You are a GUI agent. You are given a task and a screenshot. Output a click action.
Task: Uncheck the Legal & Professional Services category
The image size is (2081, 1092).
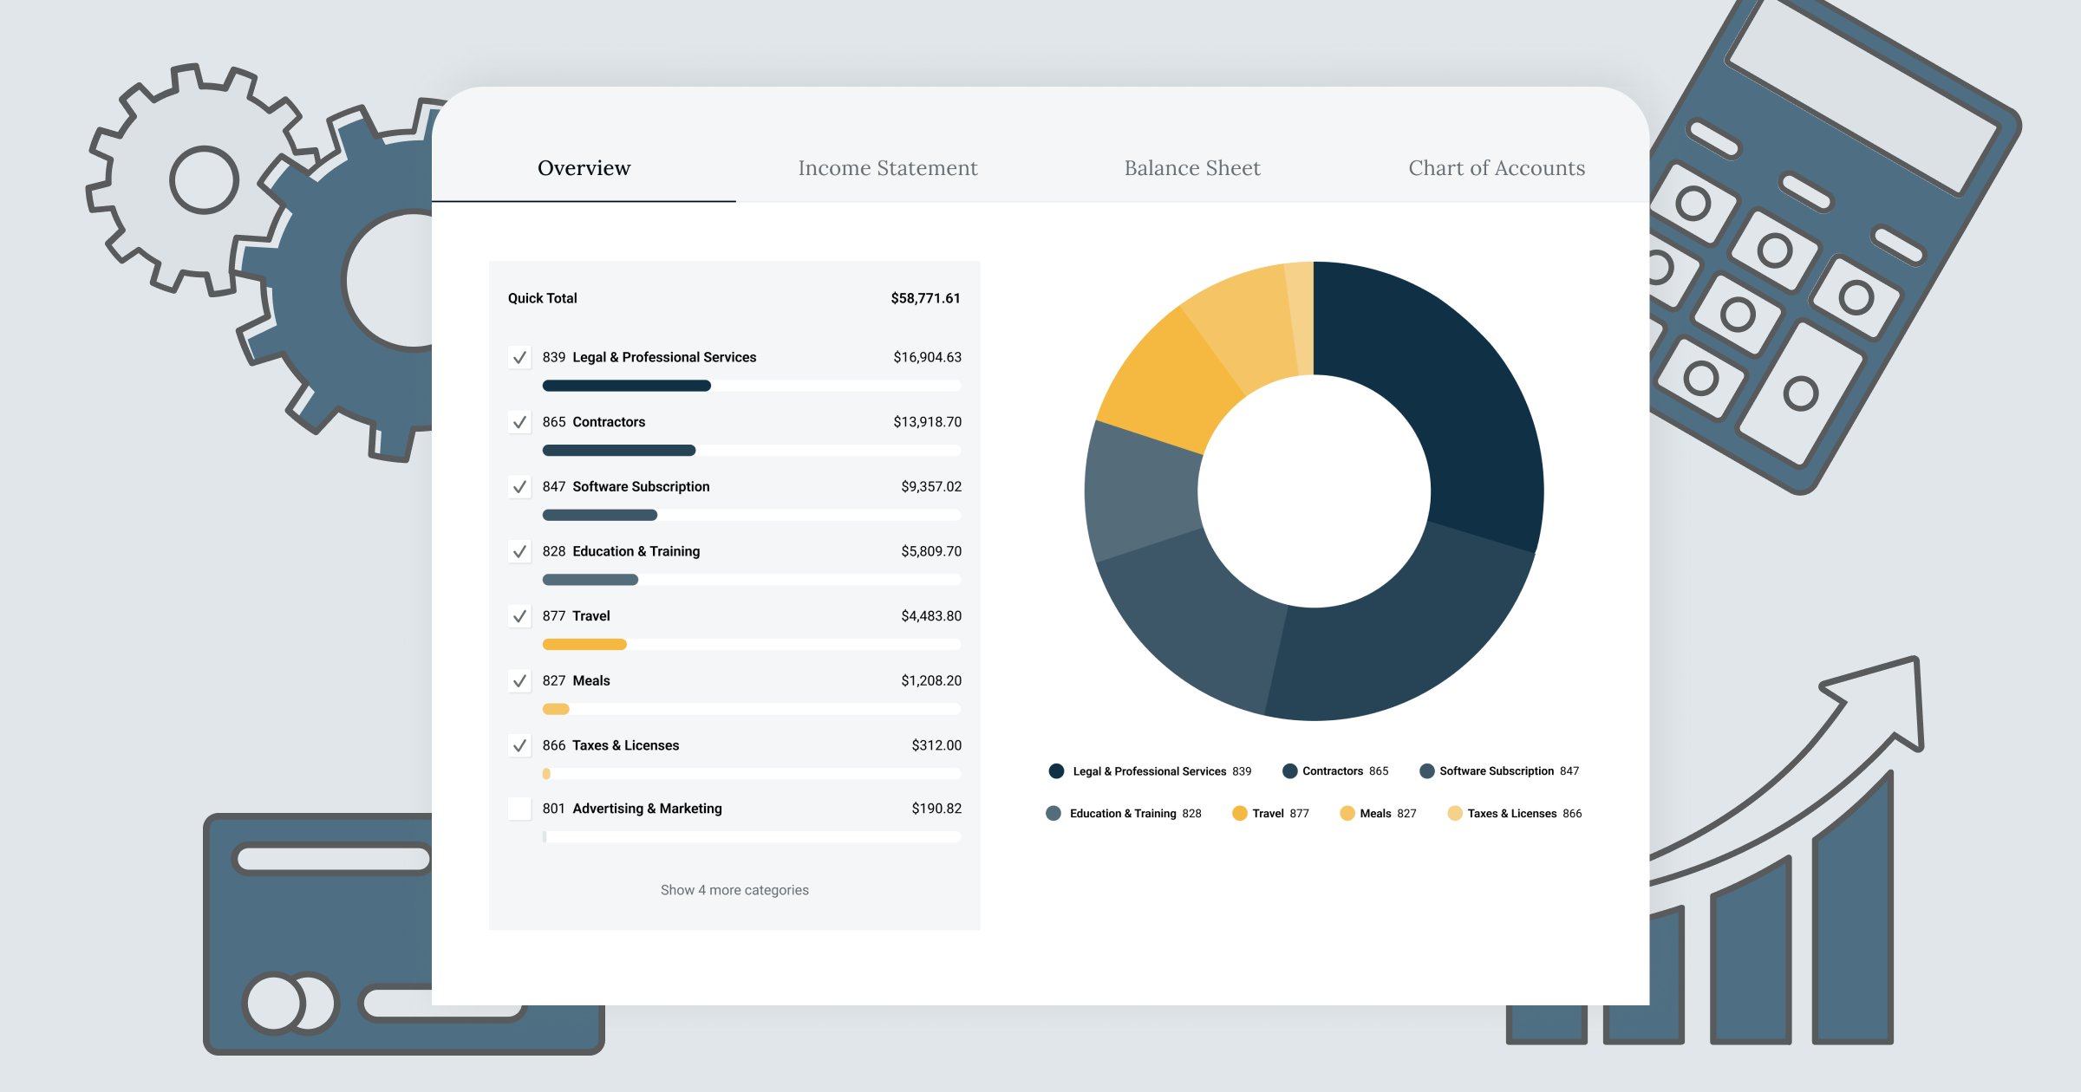(519, 357)
